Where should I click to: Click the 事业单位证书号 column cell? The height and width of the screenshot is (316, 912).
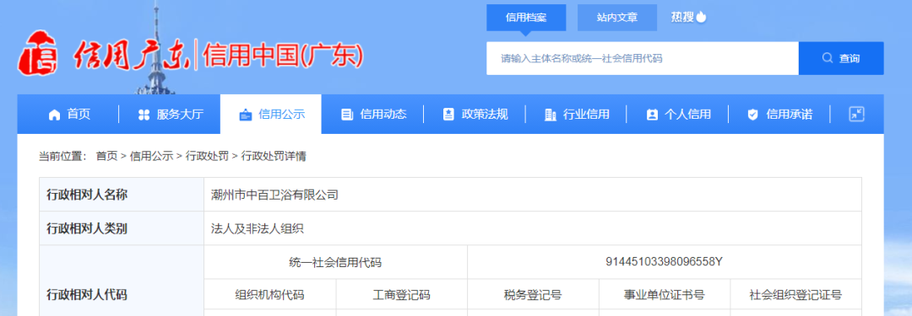[x=665, y=295]
